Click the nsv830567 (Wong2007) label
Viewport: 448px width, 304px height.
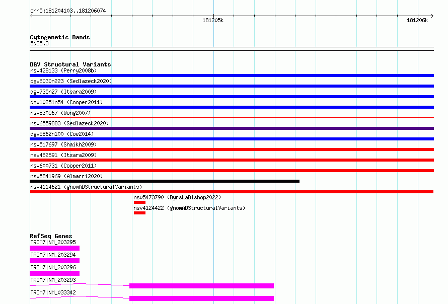coord(60,113)
